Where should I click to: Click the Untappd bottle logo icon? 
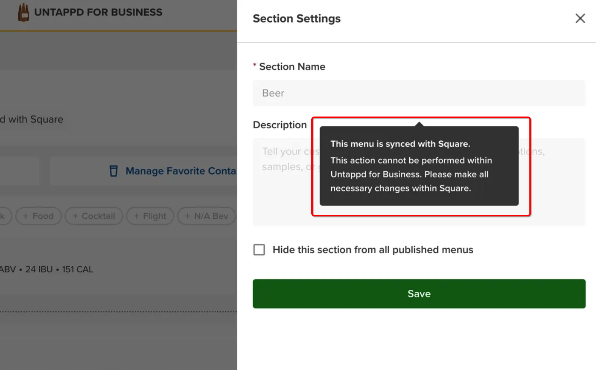(x=23, y=12)
